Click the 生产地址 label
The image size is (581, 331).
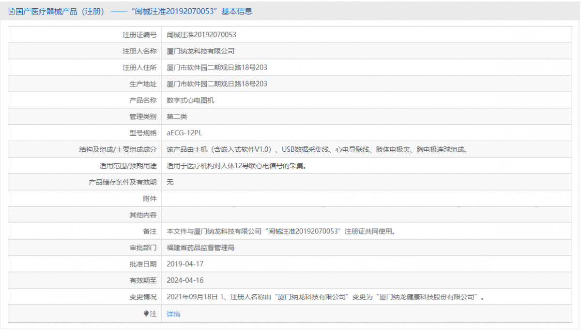coord(143,84)
